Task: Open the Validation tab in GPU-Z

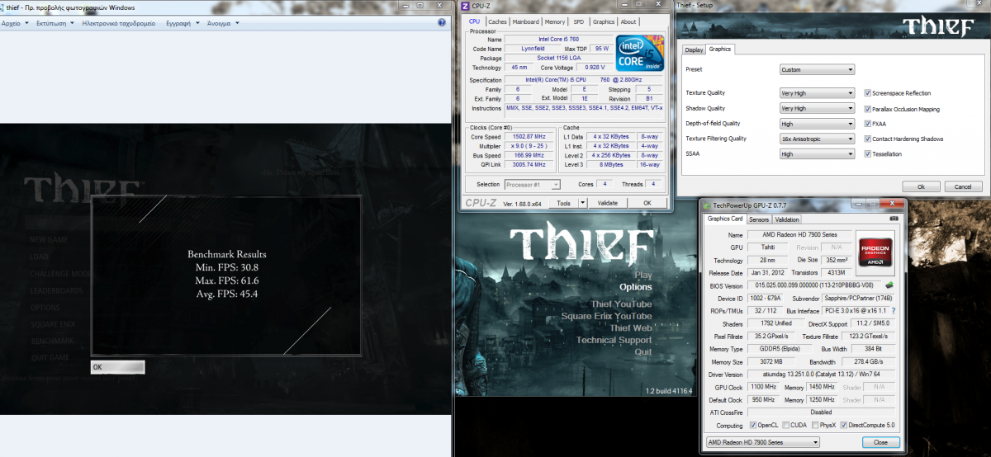Action: coord(787,219)
